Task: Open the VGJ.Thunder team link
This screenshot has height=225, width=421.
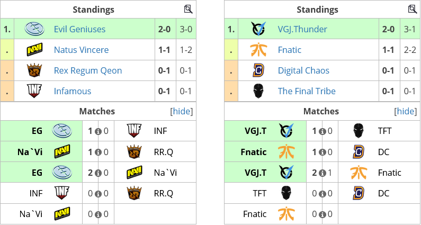Action: 302,29
